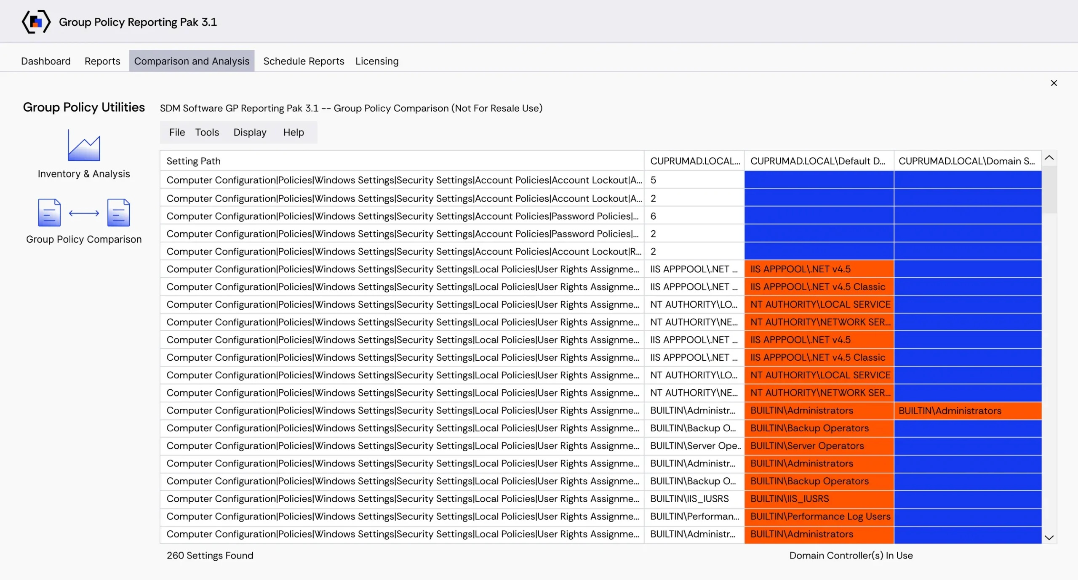This screenshot has width=1078, height=580.
Task: Go to Schedule Reports tab
Action: [x=304, y=61]
